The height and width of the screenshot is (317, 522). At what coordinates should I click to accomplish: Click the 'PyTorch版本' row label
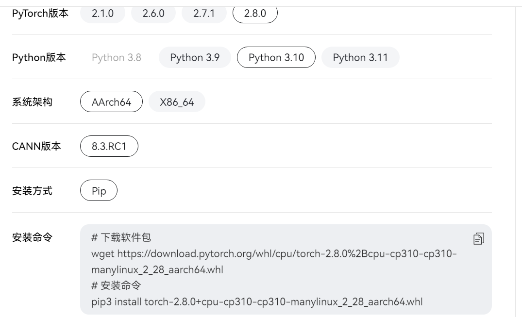pos(40,13)
